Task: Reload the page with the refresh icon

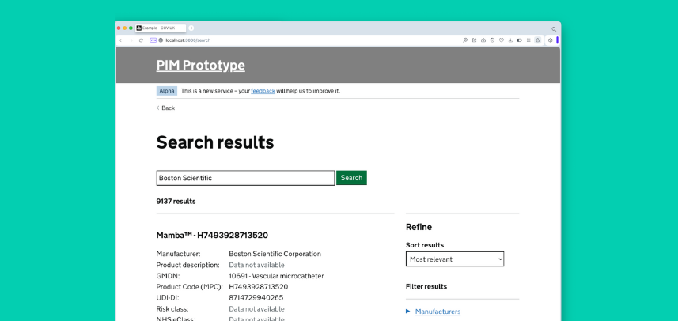Action: point(141,40)
